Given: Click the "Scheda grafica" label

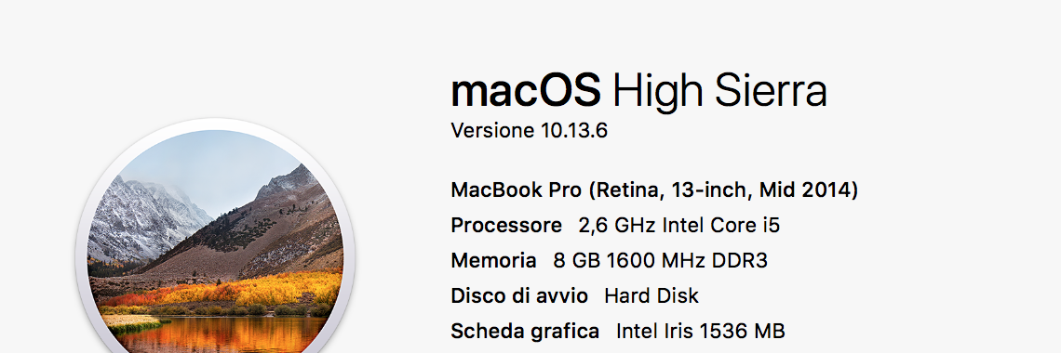Looking at the screenshot, I should click(x=525, y=331).
